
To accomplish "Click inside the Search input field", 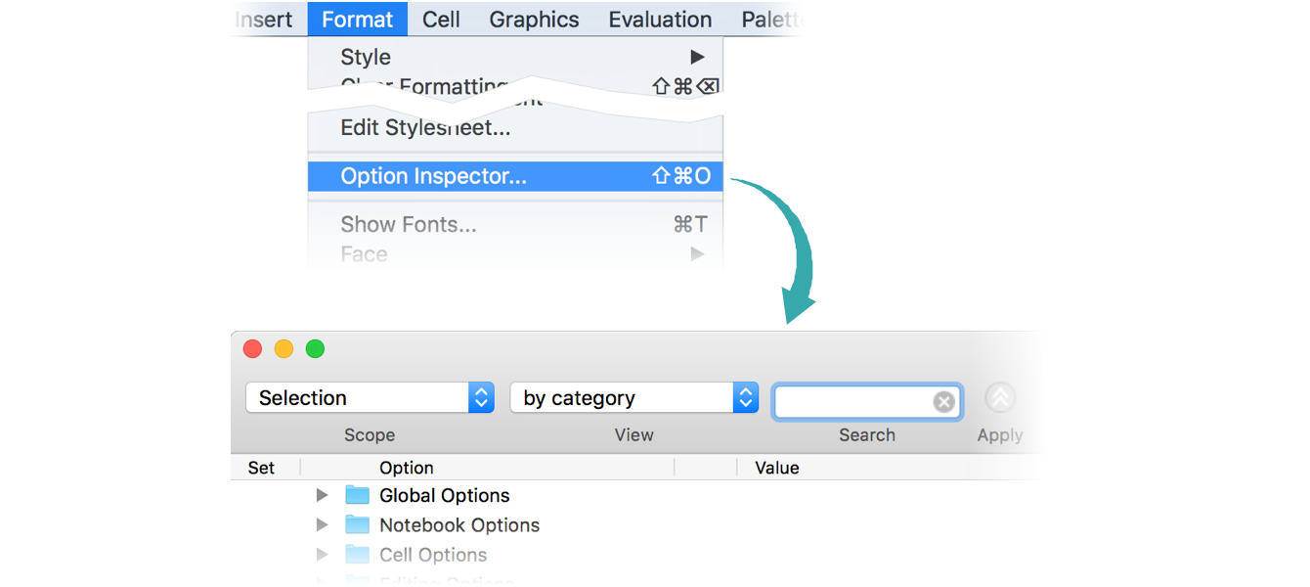I will (852, 401).
